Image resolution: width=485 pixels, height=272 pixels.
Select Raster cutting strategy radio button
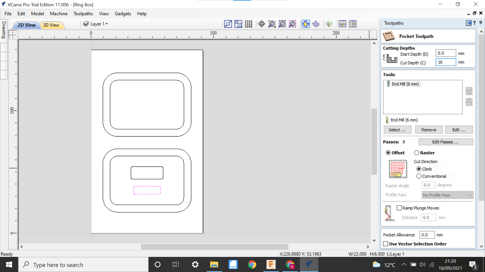(x=417, y=153)
